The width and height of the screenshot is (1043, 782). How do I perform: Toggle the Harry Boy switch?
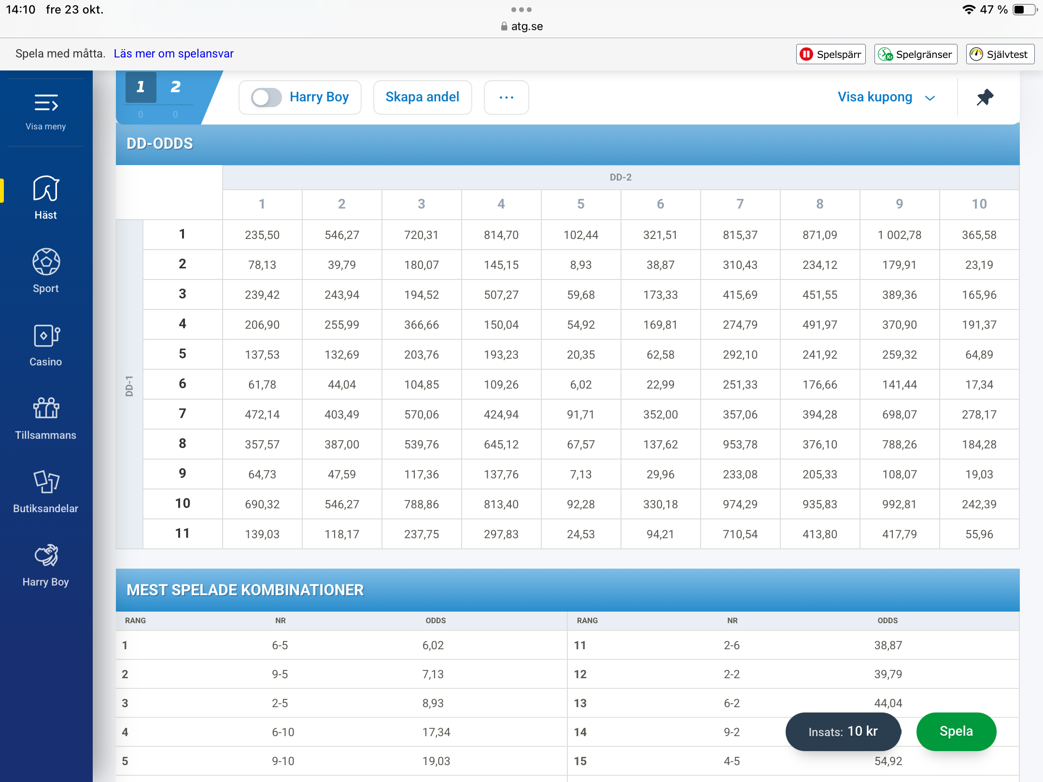pos(266,98)
